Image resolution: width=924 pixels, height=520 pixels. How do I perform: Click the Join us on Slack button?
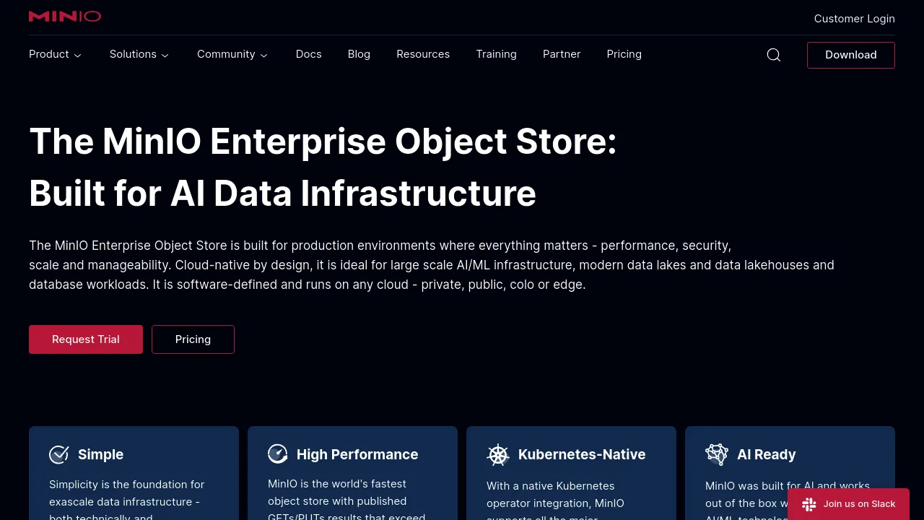pyautogui.click(x=848, y=504)
